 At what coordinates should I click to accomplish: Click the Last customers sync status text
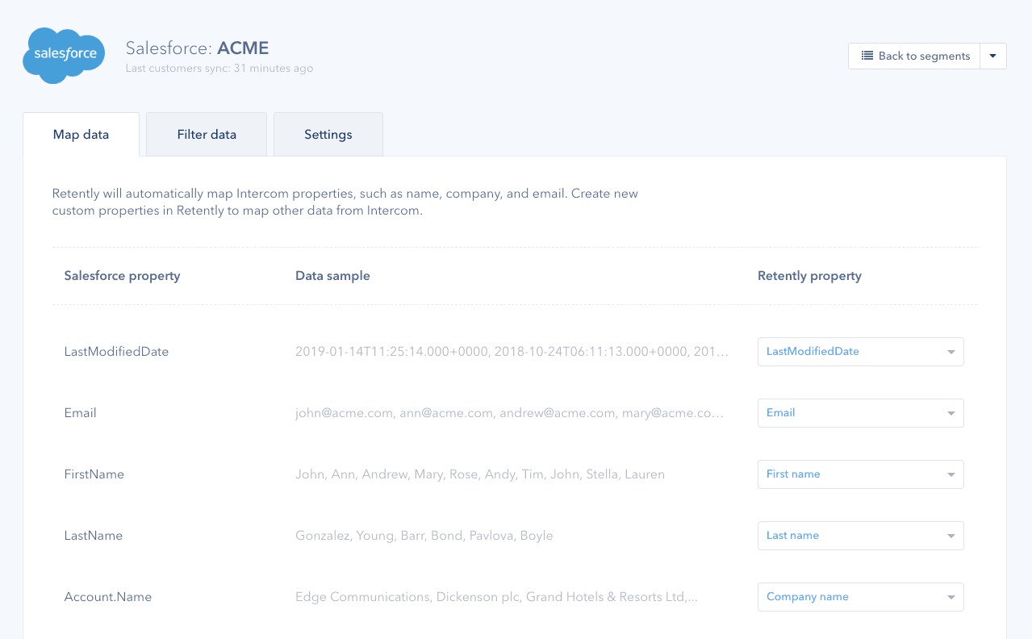(219, 69)
